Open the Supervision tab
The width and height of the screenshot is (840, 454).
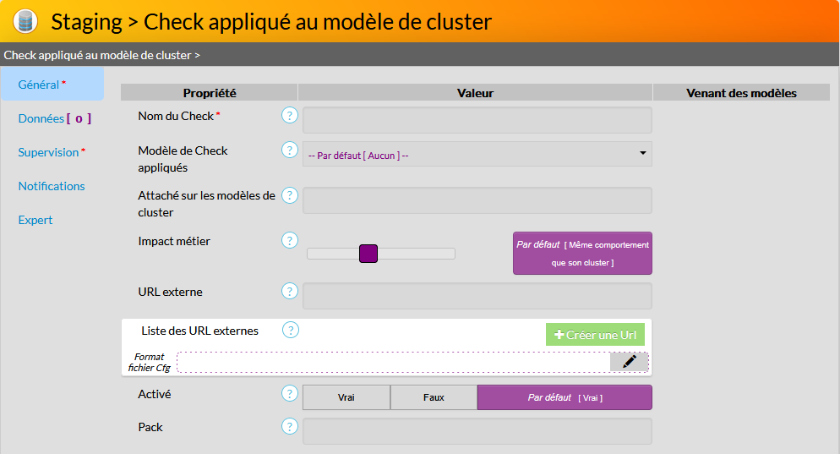tap(51, 152)
